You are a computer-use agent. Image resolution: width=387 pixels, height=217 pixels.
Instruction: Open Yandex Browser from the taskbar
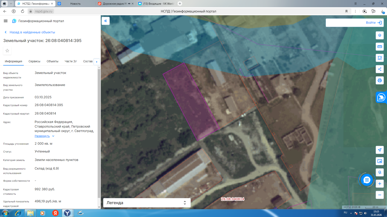coord(67,213)
